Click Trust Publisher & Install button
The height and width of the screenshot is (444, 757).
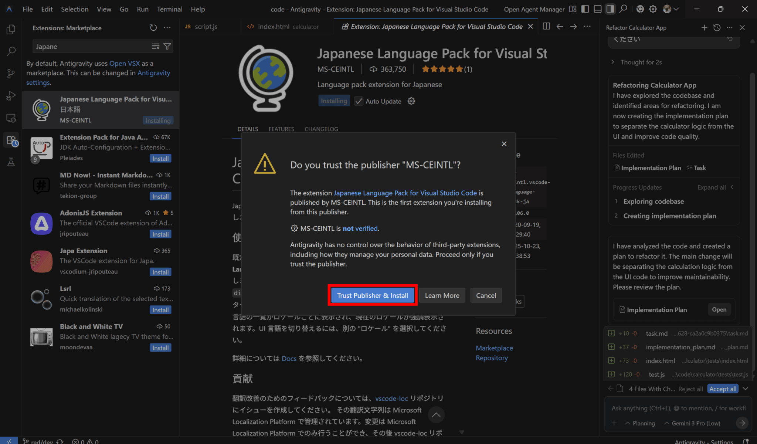coord(372,295)
